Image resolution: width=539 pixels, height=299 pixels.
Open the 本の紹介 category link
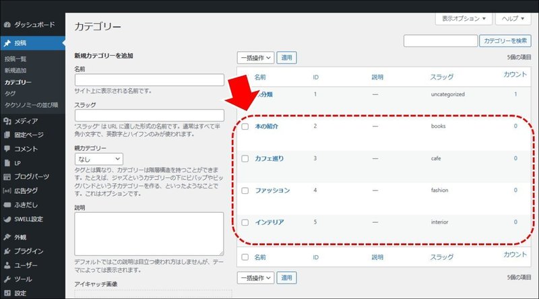(267, 126)
